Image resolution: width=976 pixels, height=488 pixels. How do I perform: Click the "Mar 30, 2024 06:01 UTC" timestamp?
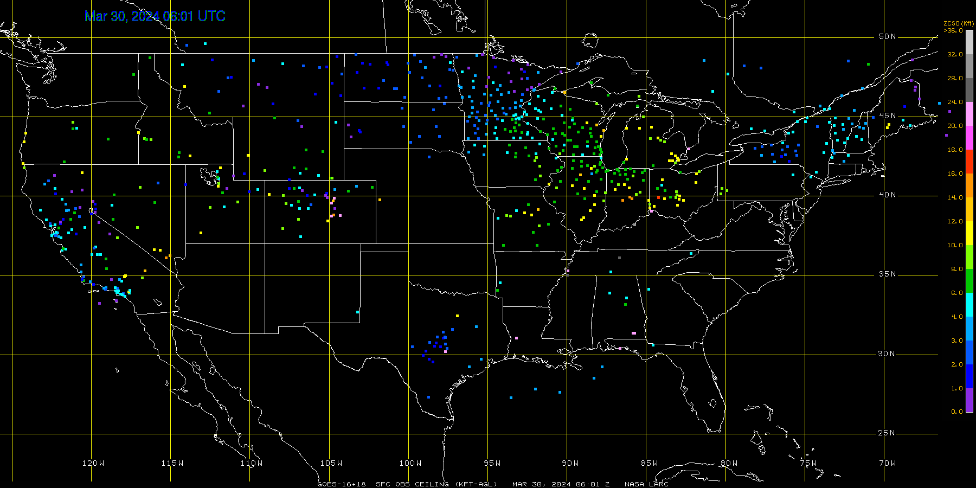coord(155,16)
